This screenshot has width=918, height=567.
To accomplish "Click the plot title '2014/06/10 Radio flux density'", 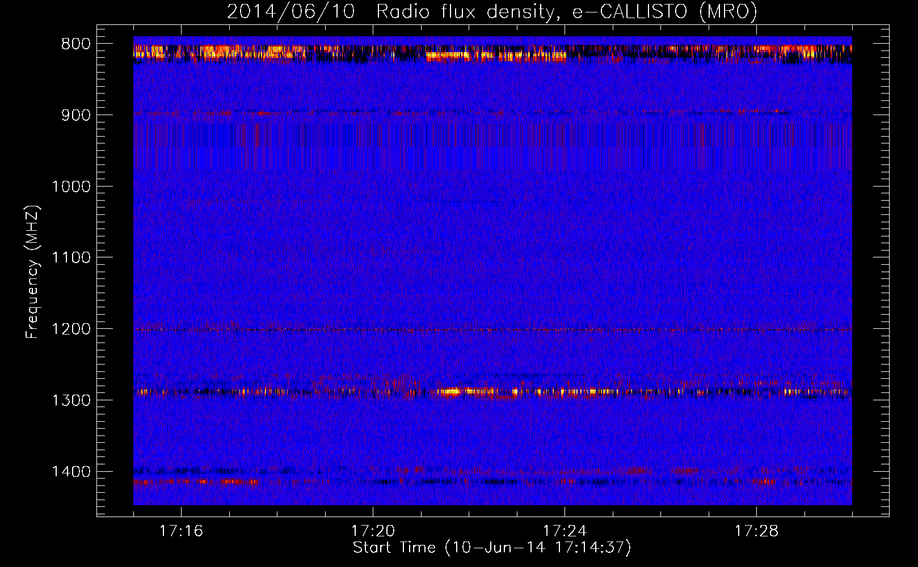I will [x=492, y=11].
